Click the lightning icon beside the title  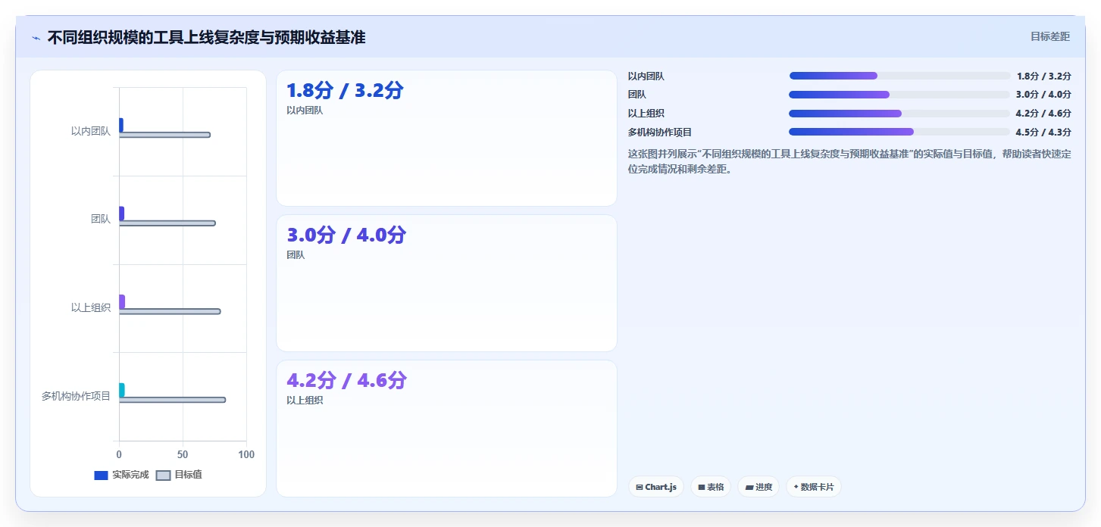coord(36,38)
